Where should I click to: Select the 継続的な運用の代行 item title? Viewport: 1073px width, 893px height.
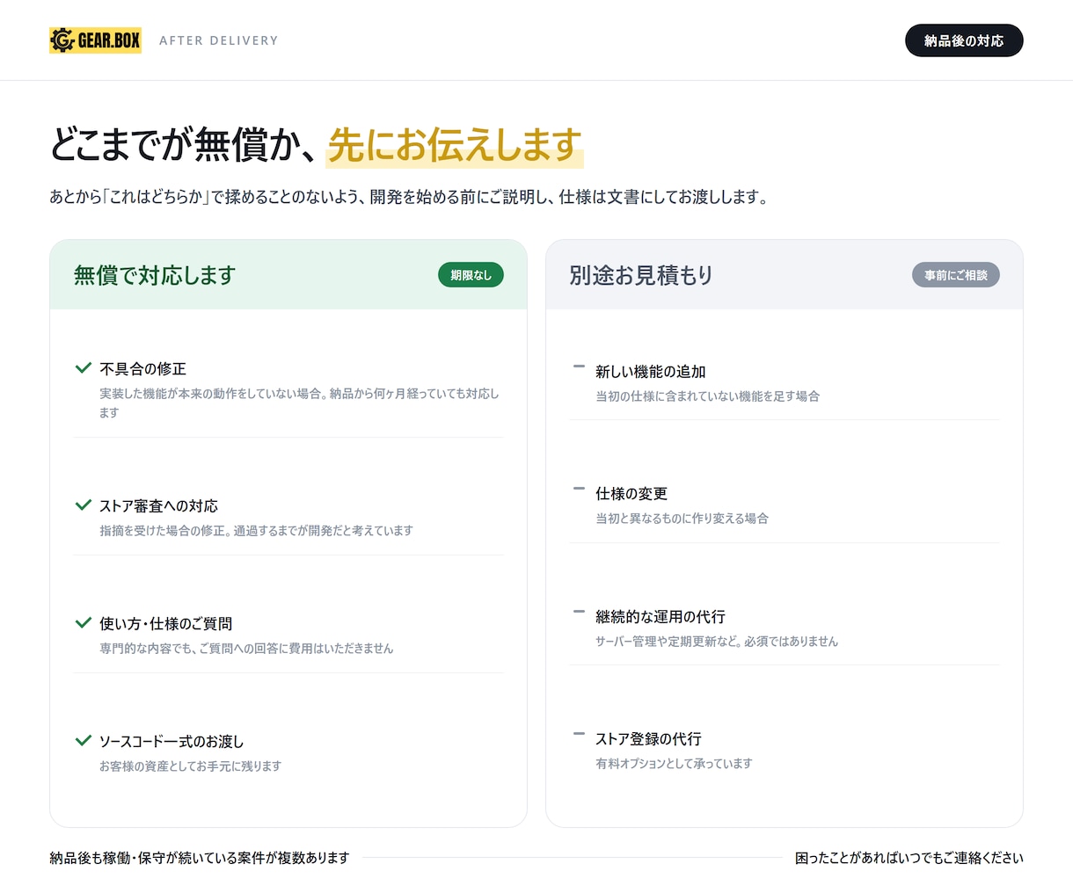click(660, 617)
